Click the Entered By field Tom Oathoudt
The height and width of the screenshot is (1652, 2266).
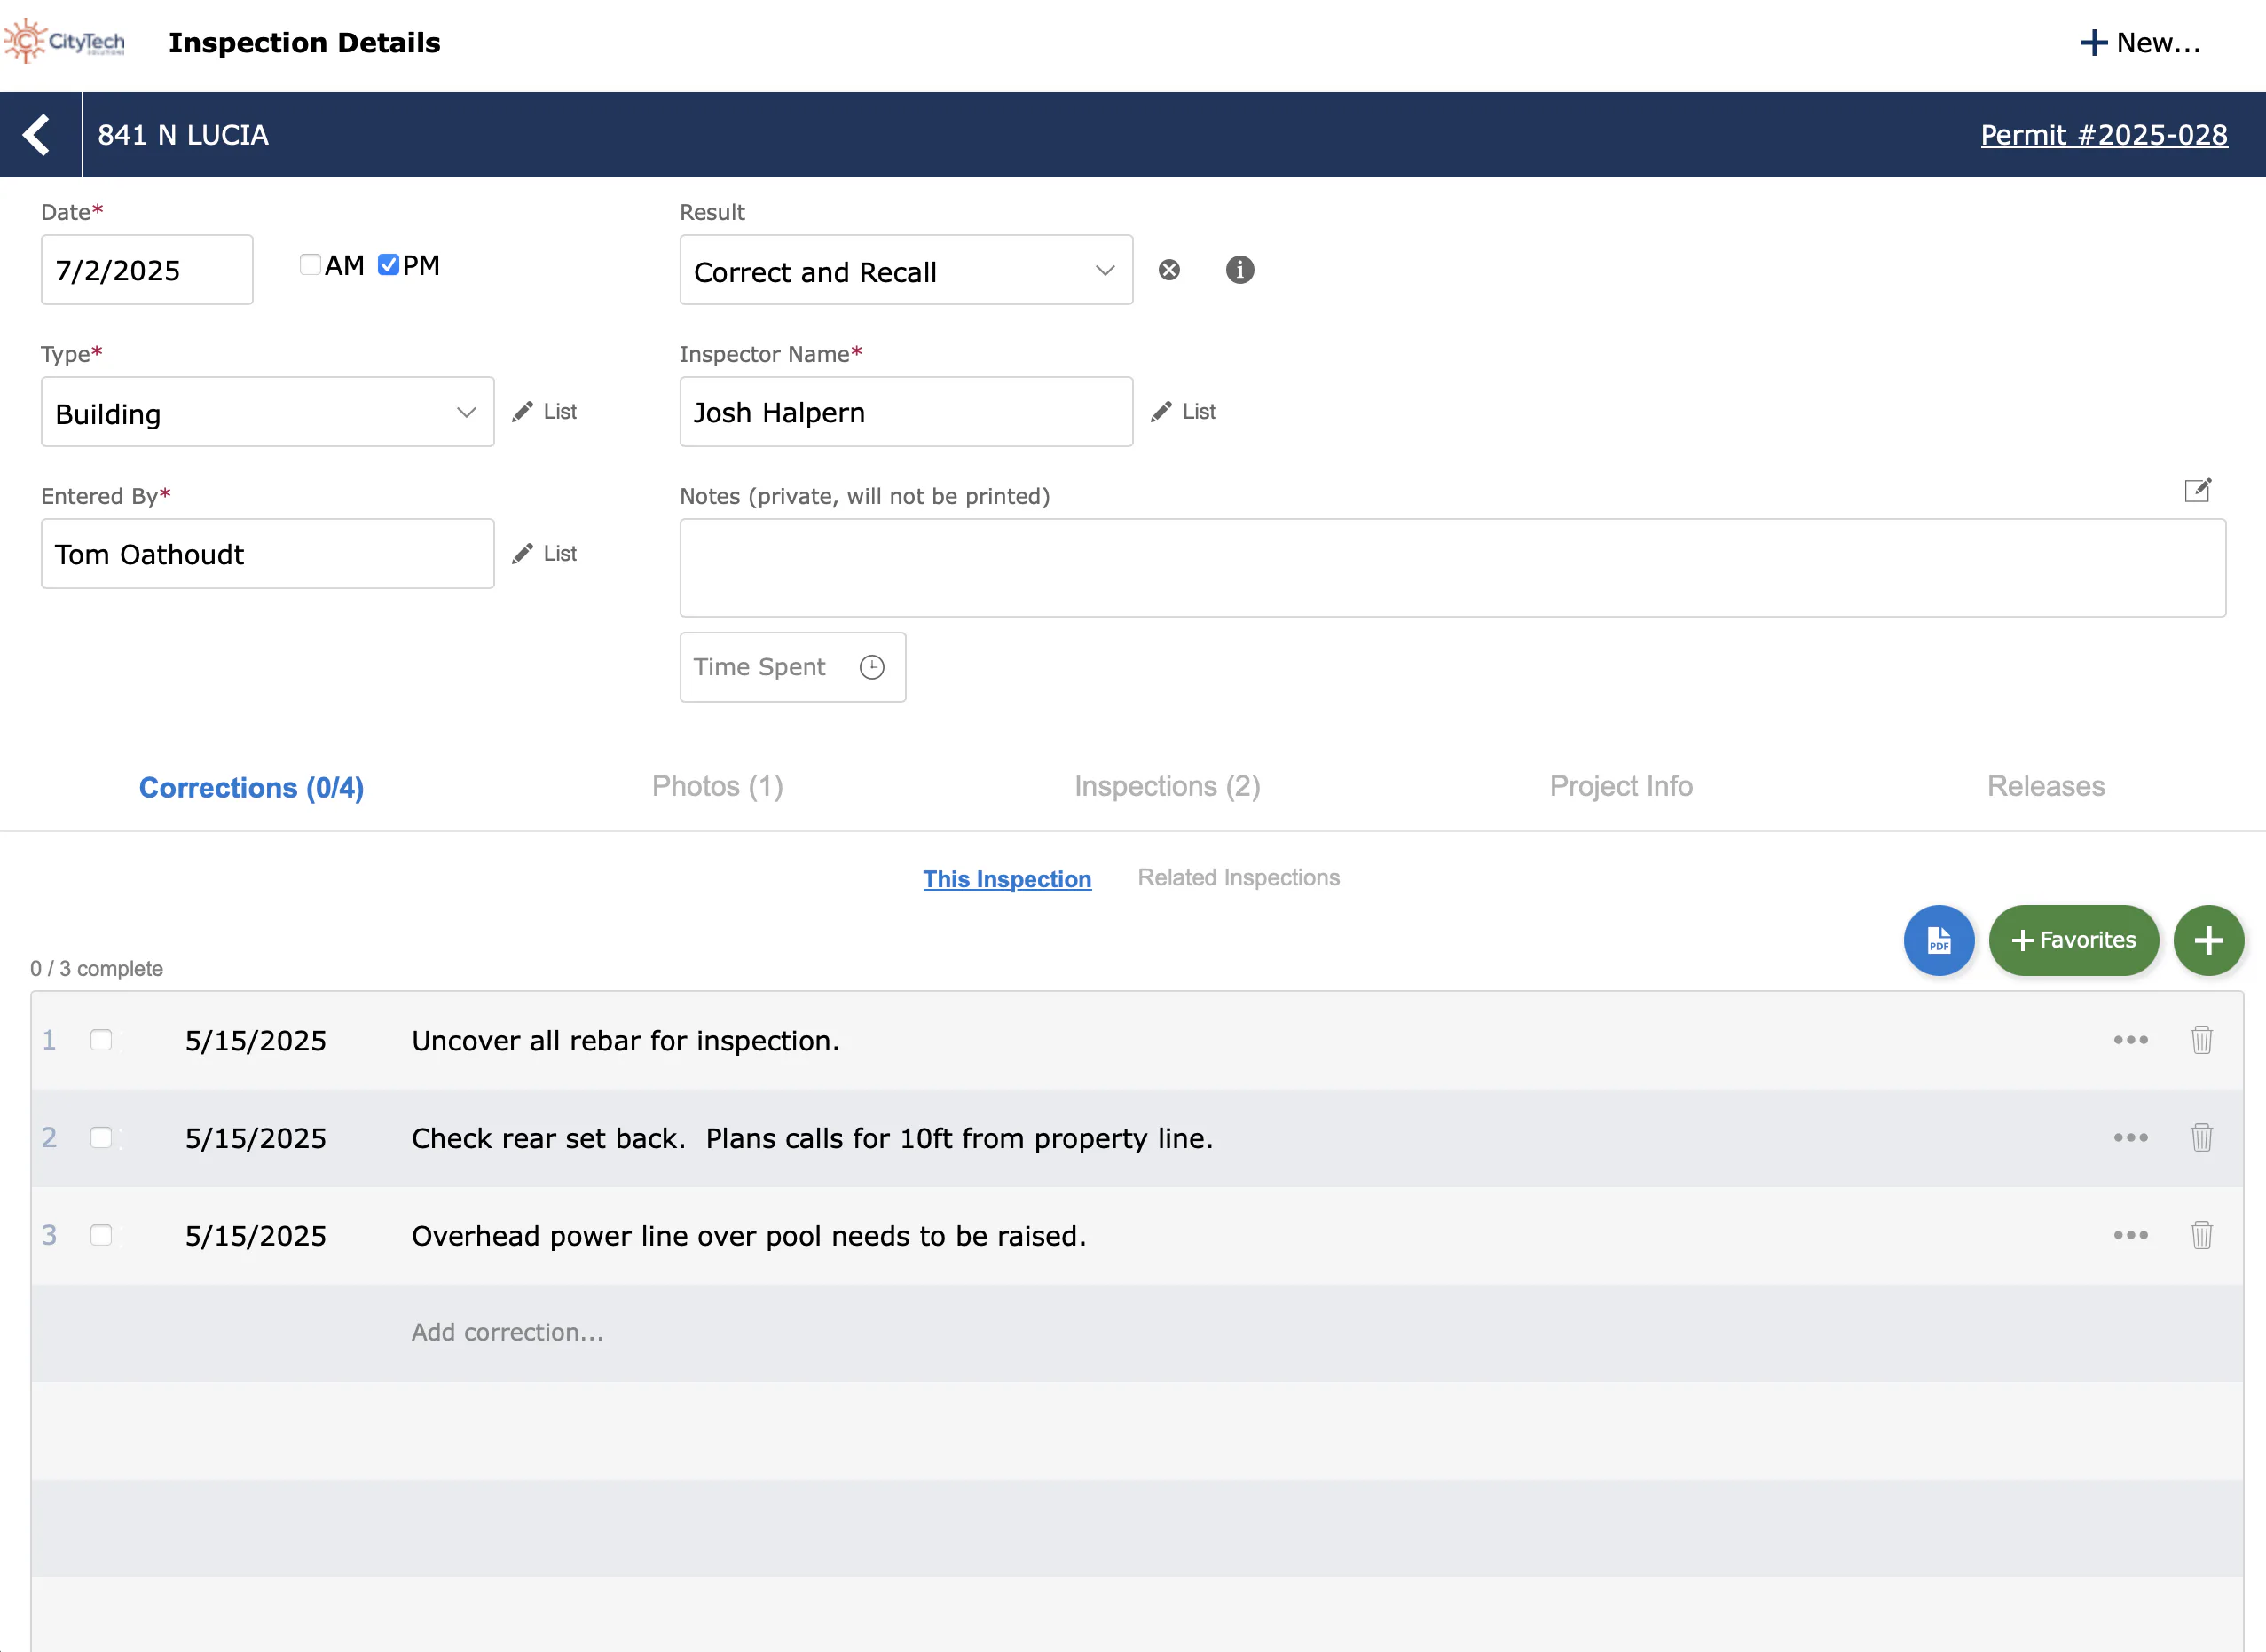(x=267, y=554)
